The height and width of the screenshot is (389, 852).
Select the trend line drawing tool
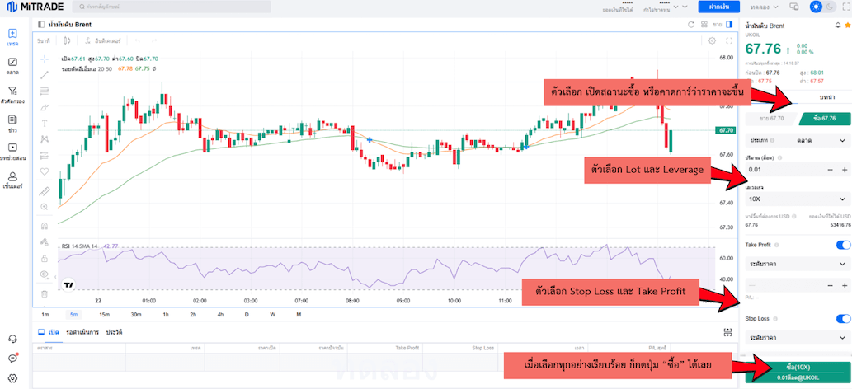click(45, 74)
